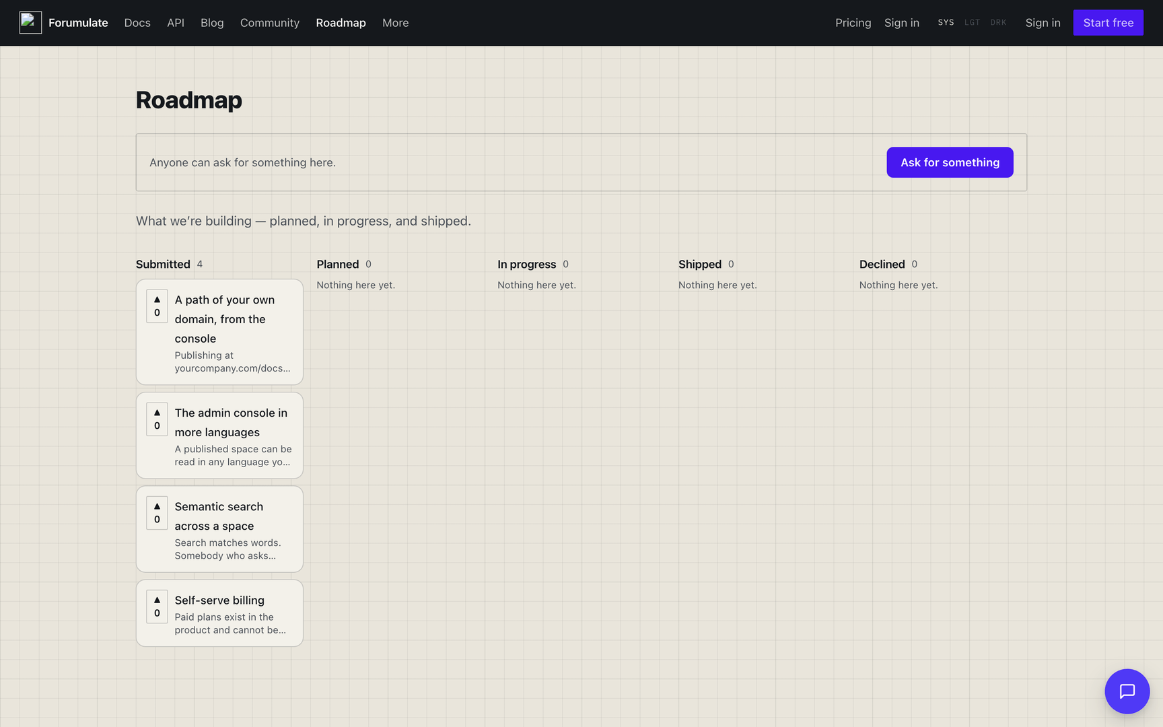Open the Pricing page
The width and height of the screenshot is (1163, 727).
[853, 23]
